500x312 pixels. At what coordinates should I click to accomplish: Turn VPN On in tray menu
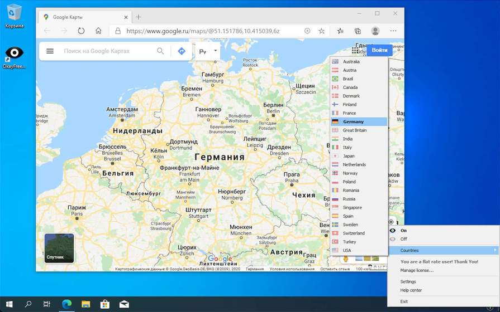(x=403, y=231)
